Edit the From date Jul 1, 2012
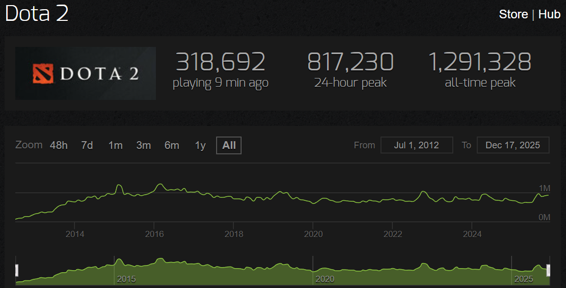 point(417,145)
